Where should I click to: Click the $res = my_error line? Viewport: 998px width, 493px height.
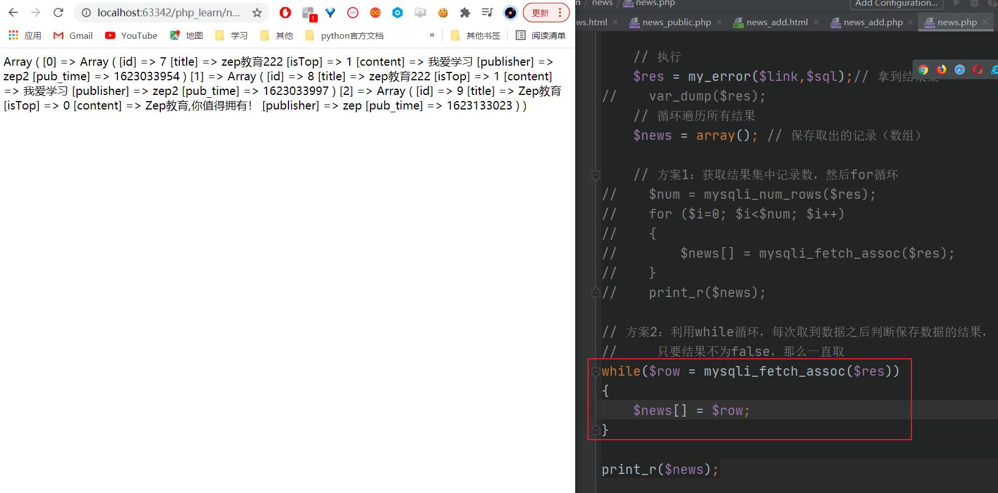[743, 76]
